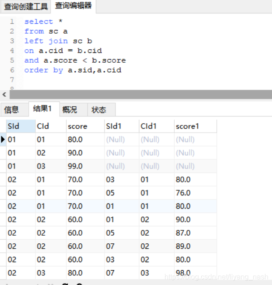The height and width of the screenshot is (285, 272).
Task: Click the 'order by a.sid,a.cid' line
Action: (x=73, y=70)
